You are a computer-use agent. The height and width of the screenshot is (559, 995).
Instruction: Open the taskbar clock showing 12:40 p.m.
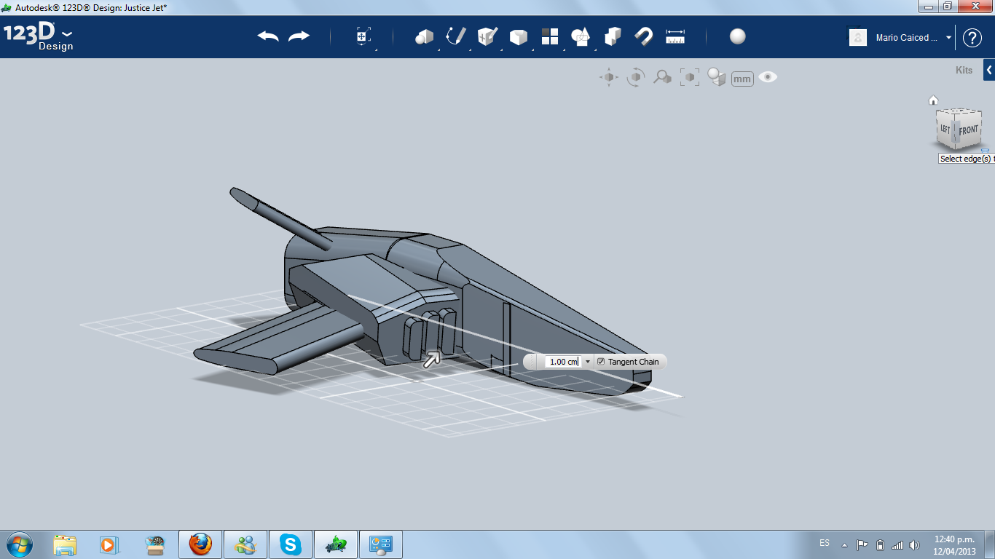pyautogui.click(x=954, y=545)
